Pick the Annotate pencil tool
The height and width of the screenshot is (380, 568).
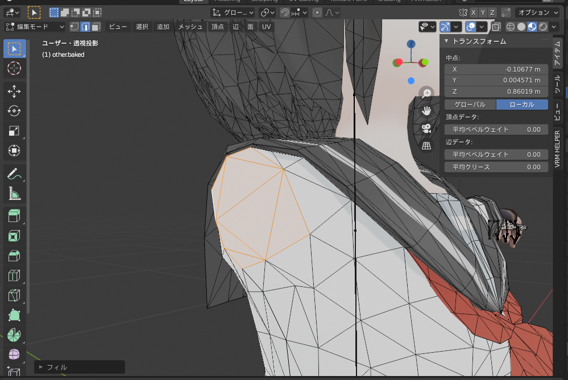point(14,174)
